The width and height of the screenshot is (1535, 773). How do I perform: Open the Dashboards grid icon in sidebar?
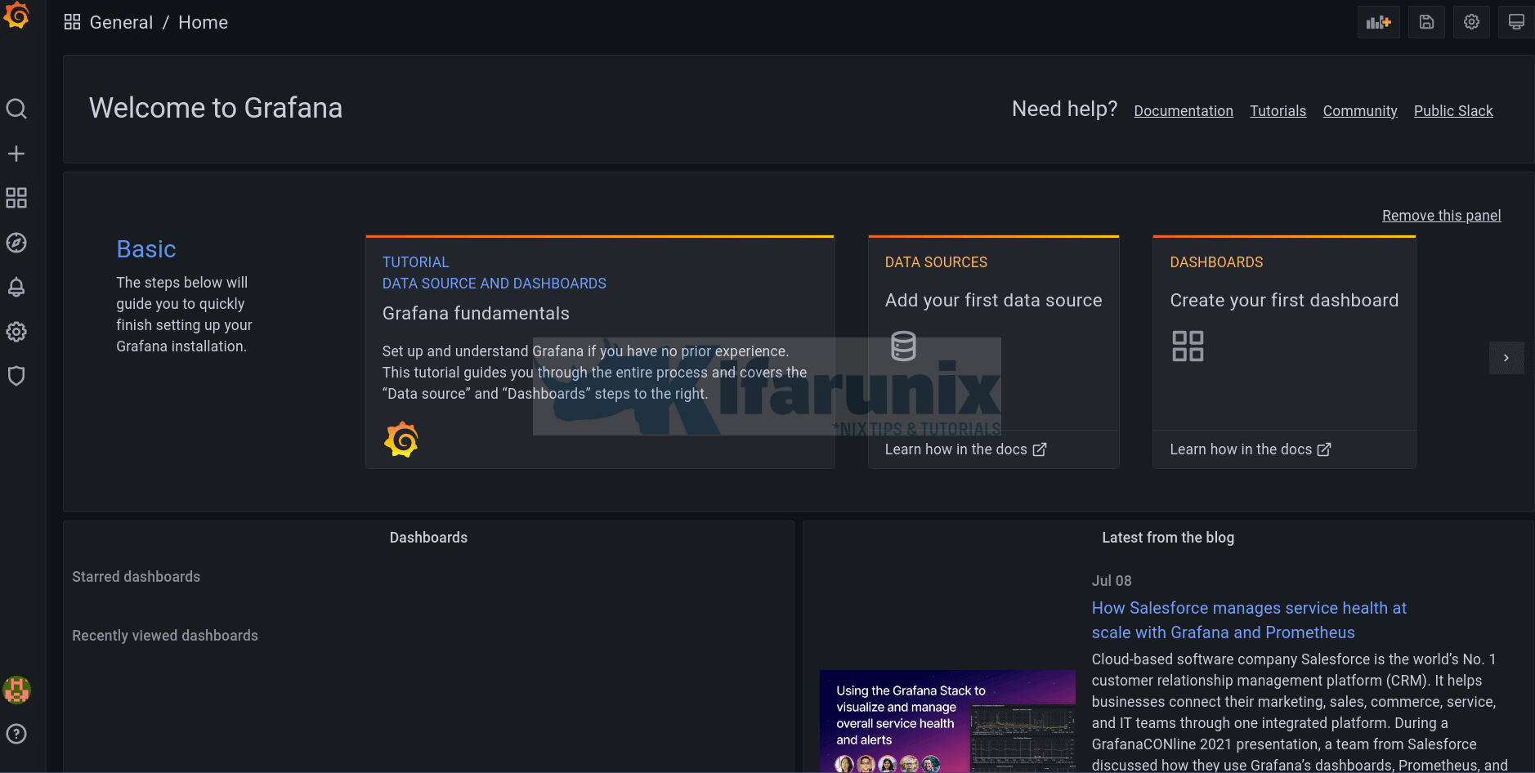pos(16,198)
